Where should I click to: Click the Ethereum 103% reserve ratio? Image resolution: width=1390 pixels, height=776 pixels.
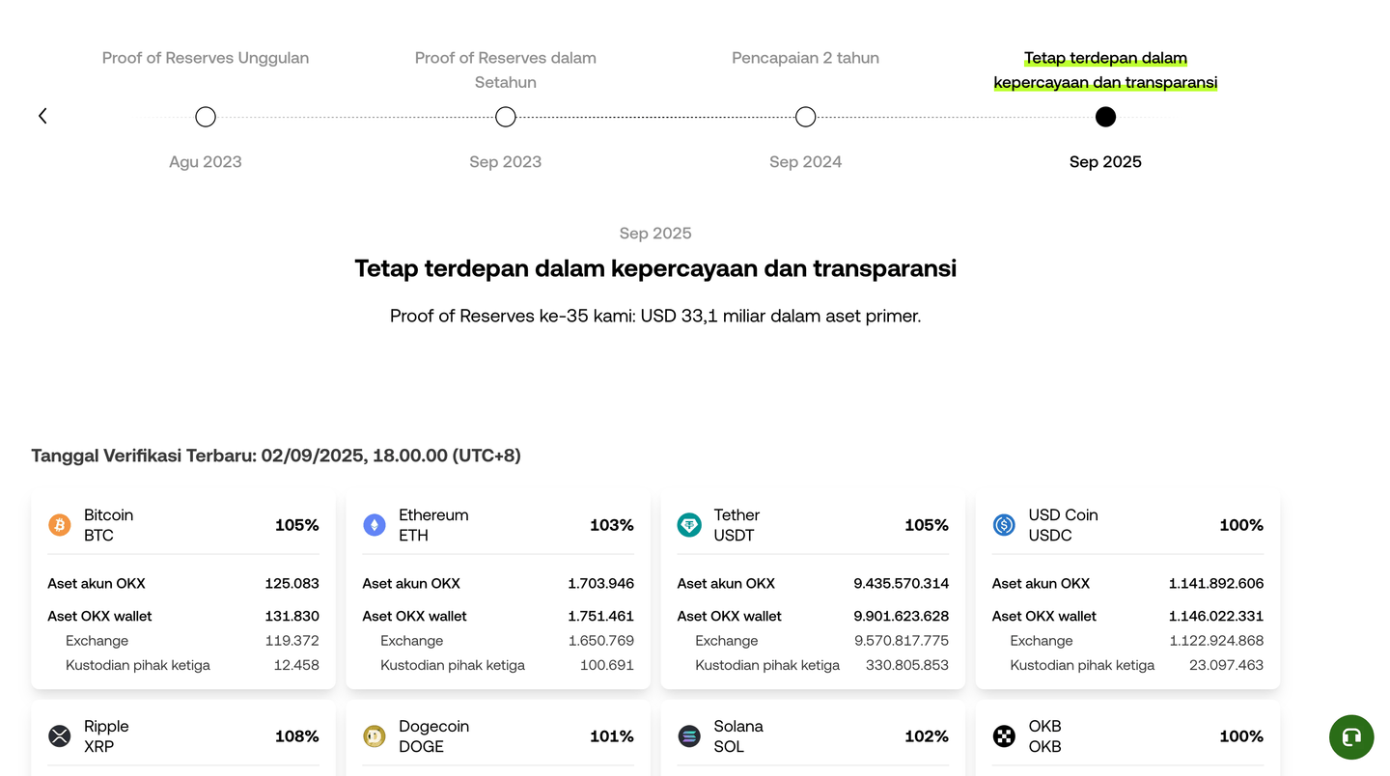[x=611, y=525]
